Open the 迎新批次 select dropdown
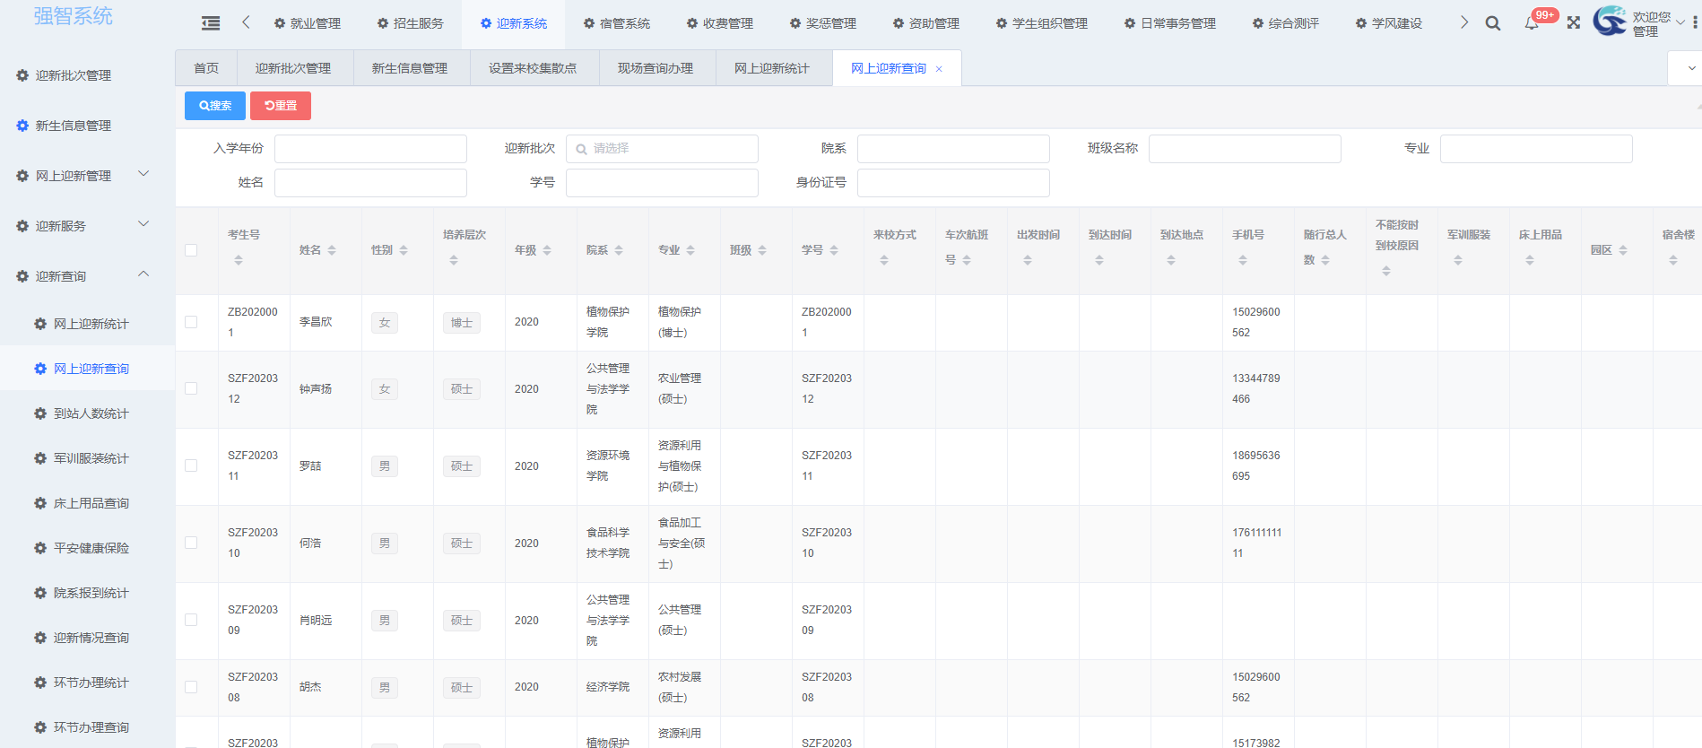 (662, 149)
